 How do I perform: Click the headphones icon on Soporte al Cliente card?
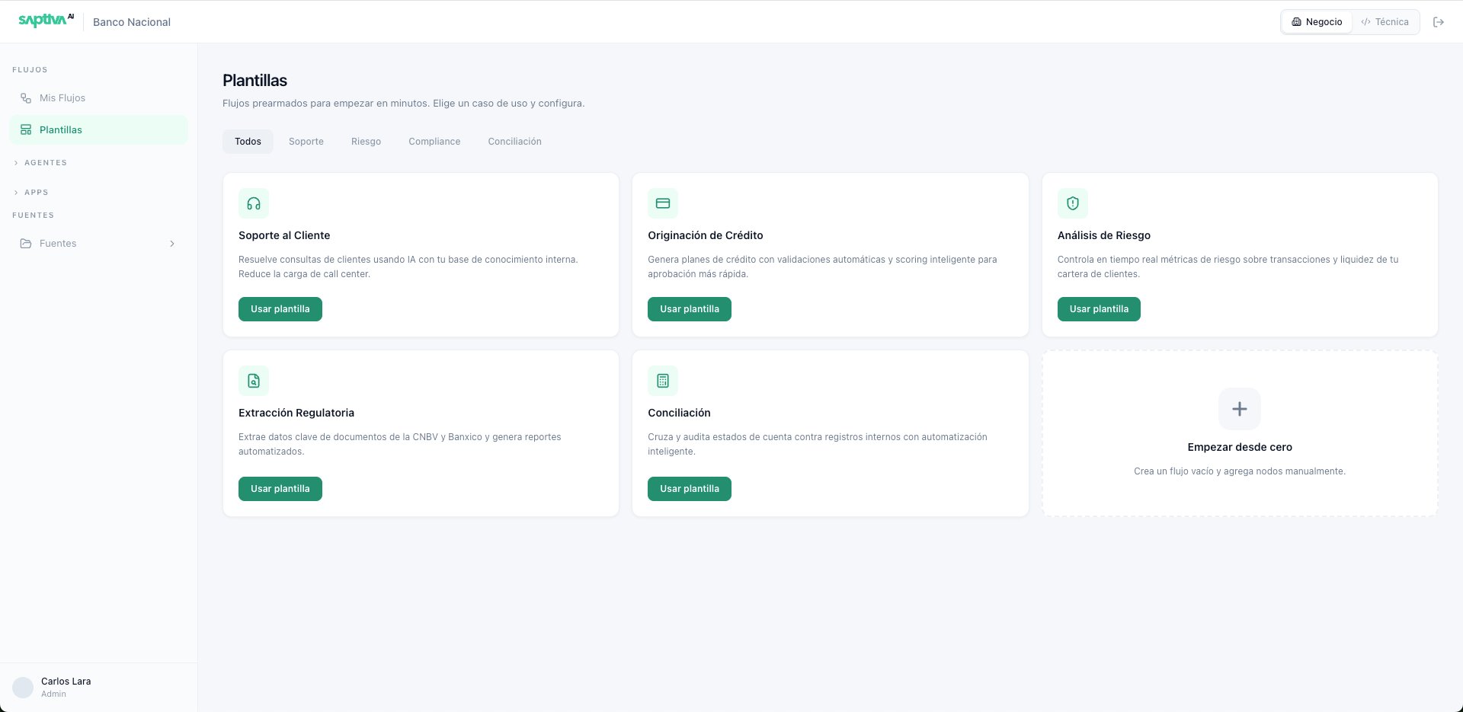coord(254,203)
